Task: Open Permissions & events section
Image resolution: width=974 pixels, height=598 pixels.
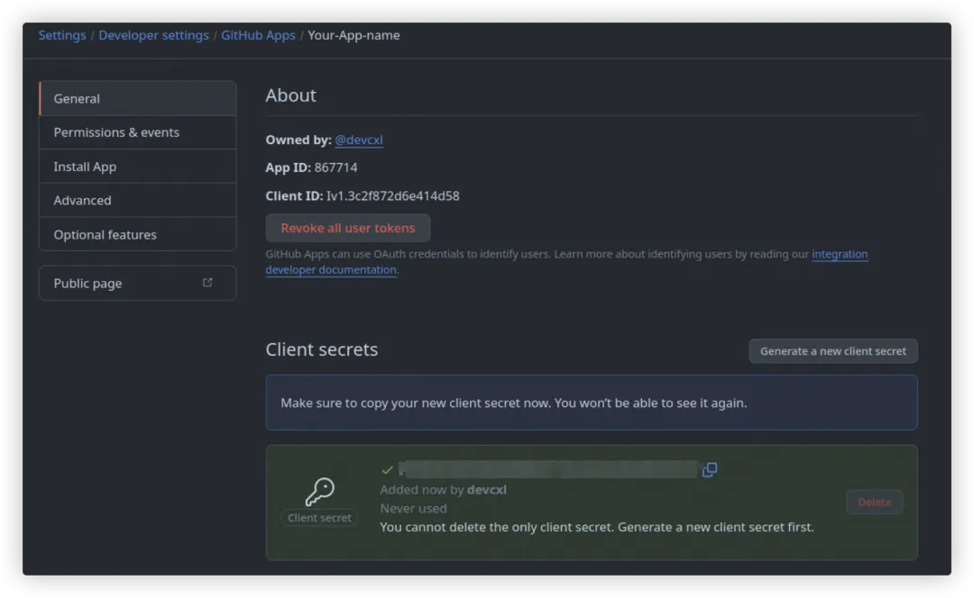Action: (x=137, y=132)
